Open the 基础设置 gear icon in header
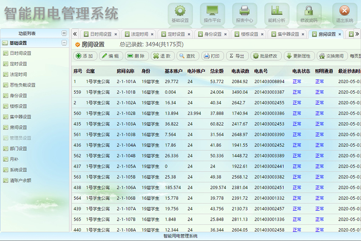 [180, 11]
